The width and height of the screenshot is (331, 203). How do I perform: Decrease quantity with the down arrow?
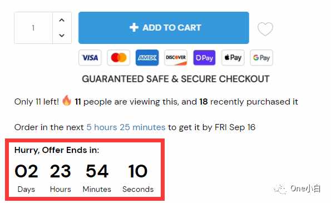62,35
